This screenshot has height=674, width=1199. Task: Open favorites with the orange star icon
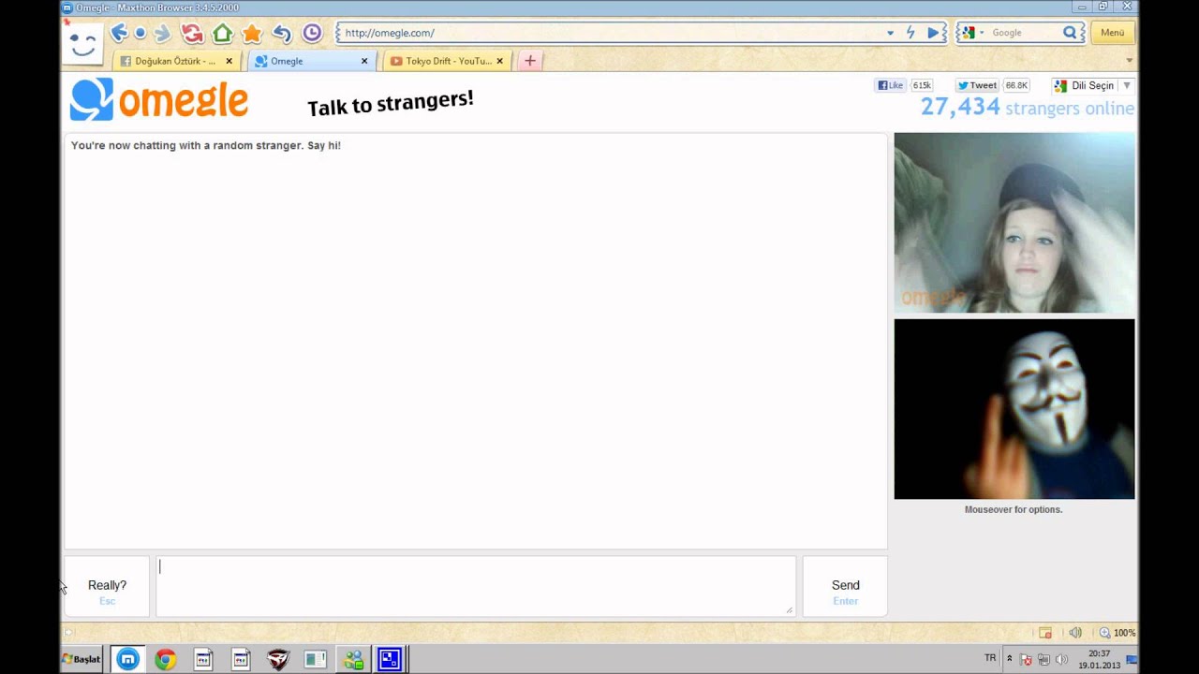[x=252, y=33]
